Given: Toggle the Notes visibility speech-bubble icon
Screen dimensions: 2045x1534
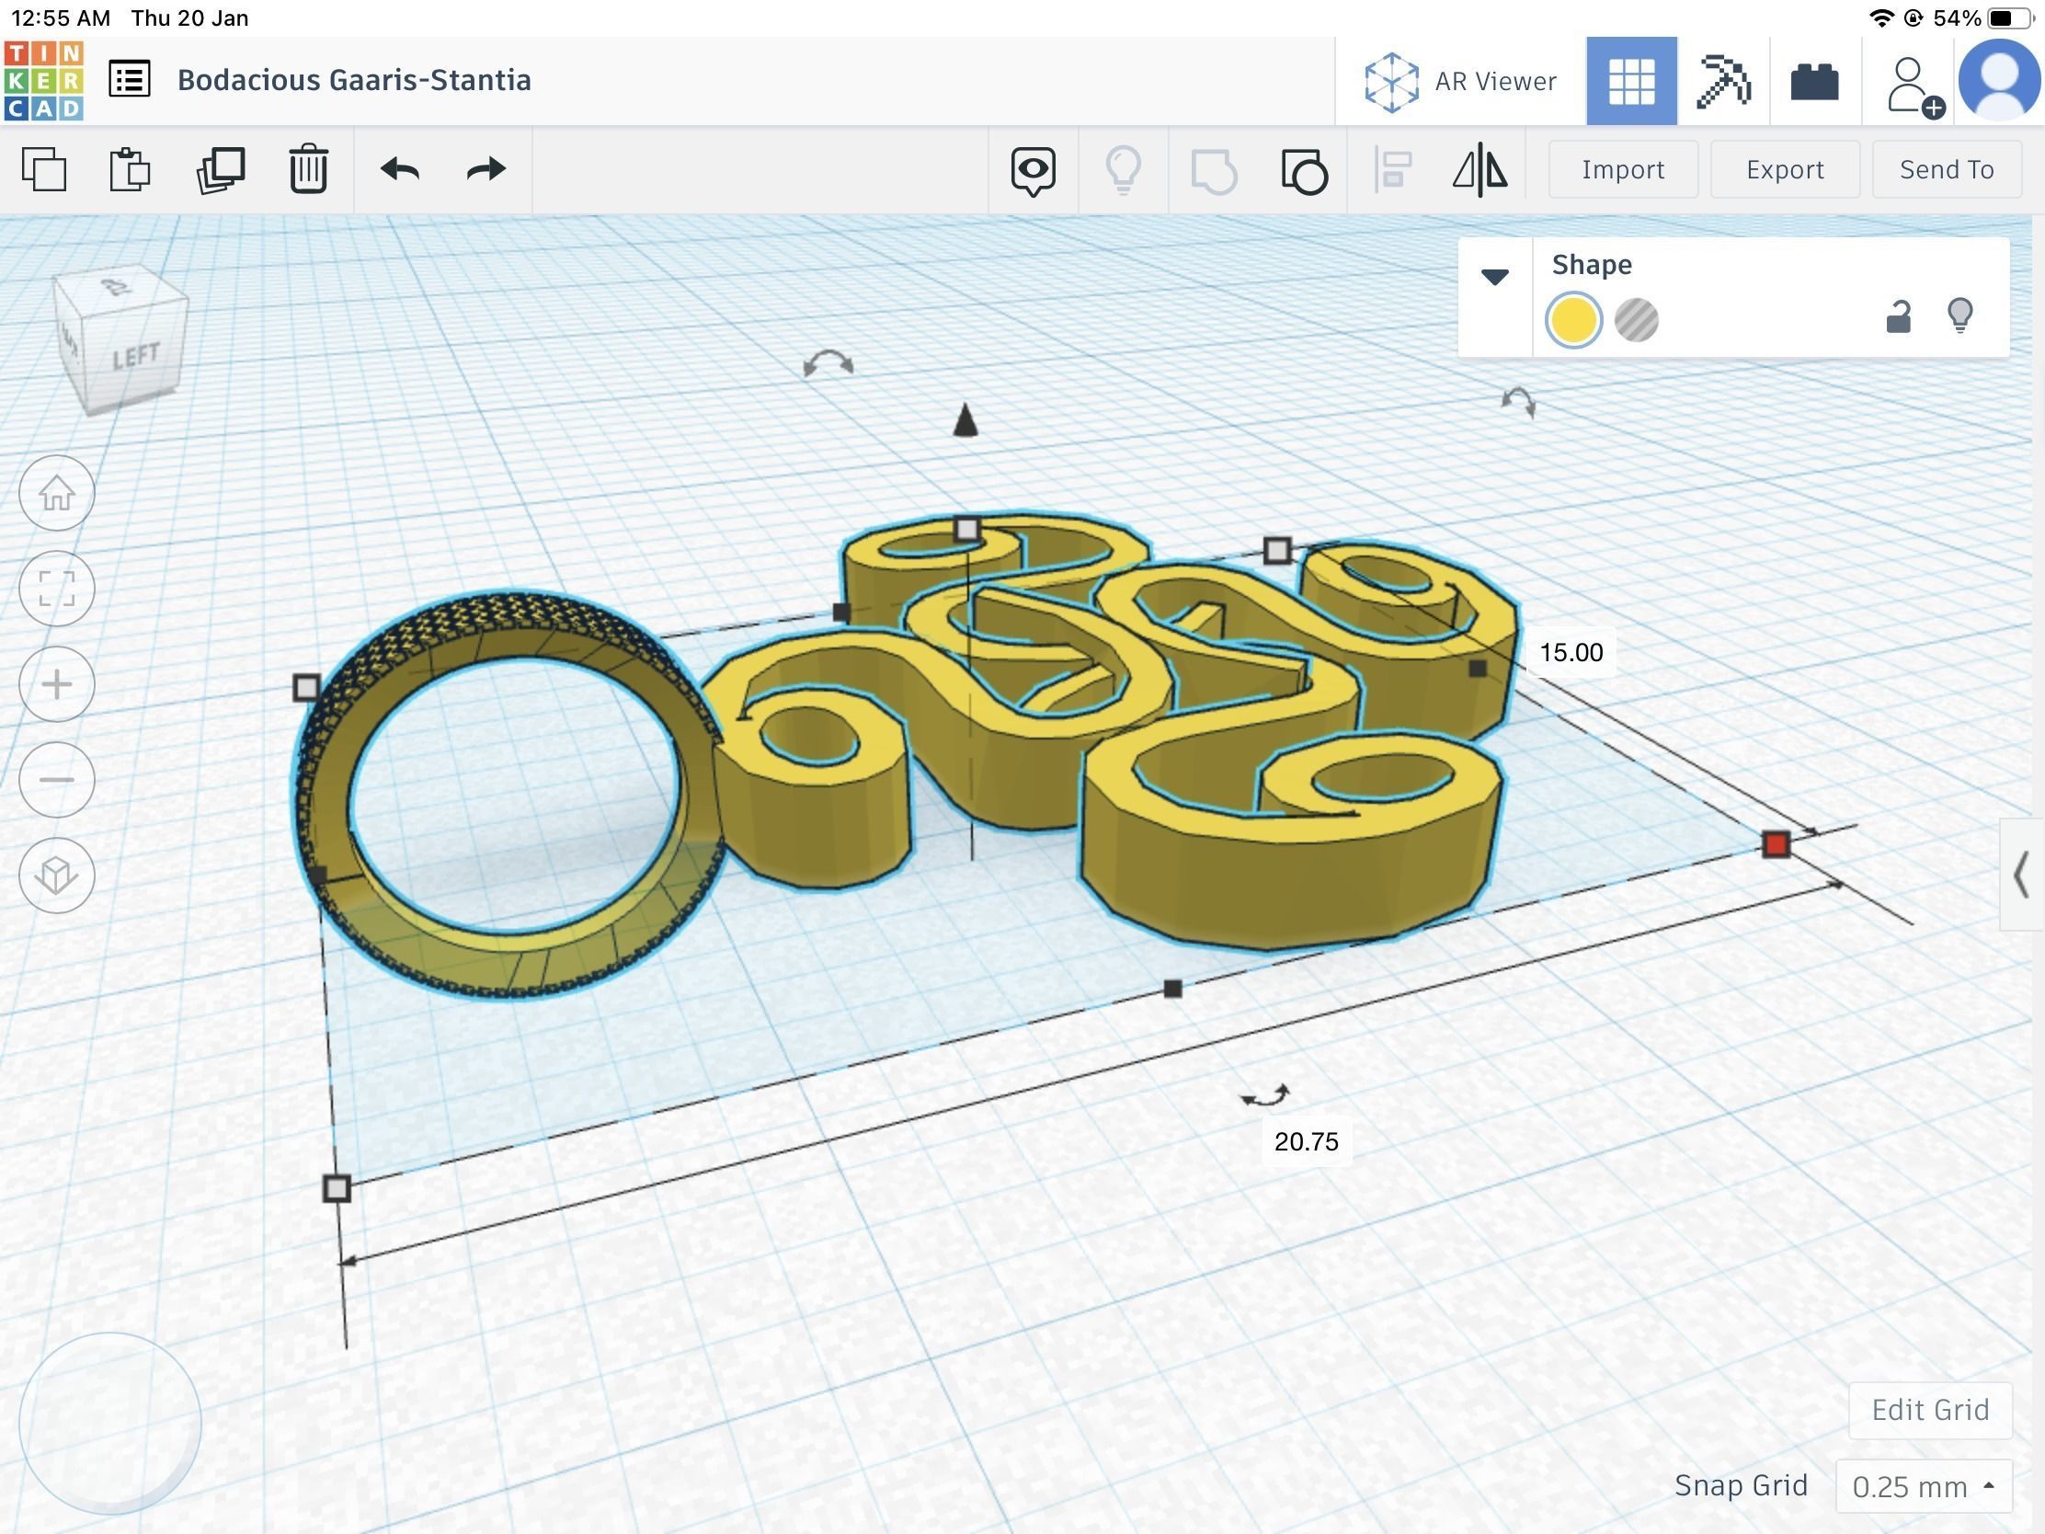Looking at the screenshot, I should [x=1033, y=171].
